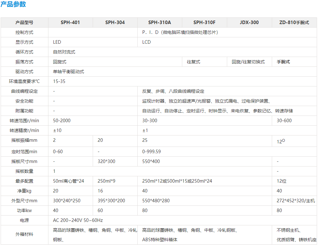
Task: Click the 395*300*200 dimensions cell
Action: pyautogui.click(x=115, y=201)
